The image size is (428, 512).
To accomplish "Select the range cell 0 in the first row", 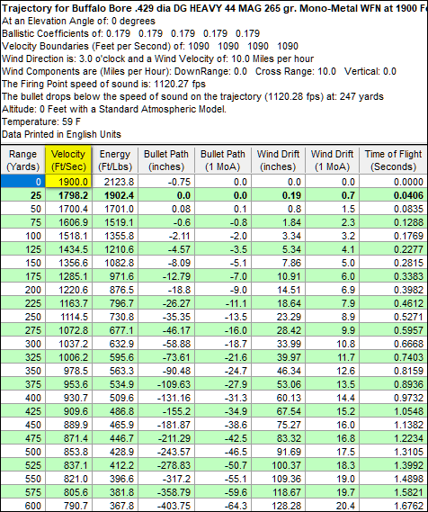I will pyautogui.click(x=22, y=182).
